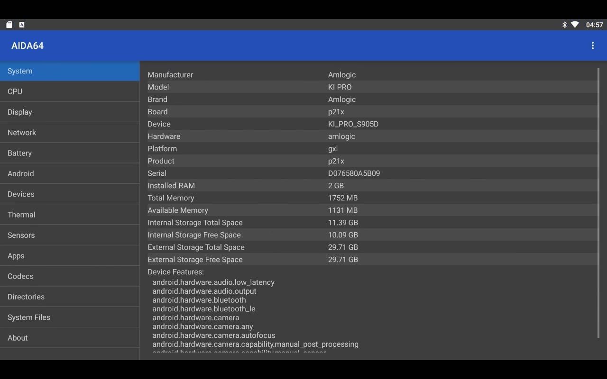The height and width of the screenshot is (379, 607).
Task: Select Device value KI_PRO_S905D
Action: coord(353,124)
